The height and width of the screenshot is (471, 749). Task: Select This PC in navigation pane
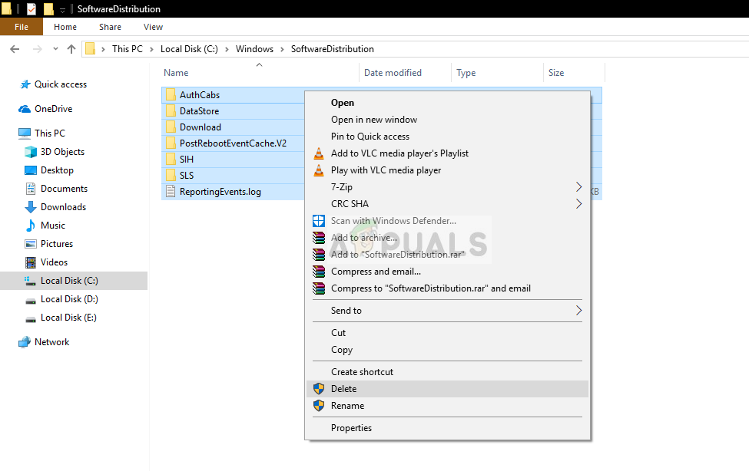[x=50, y=133]
